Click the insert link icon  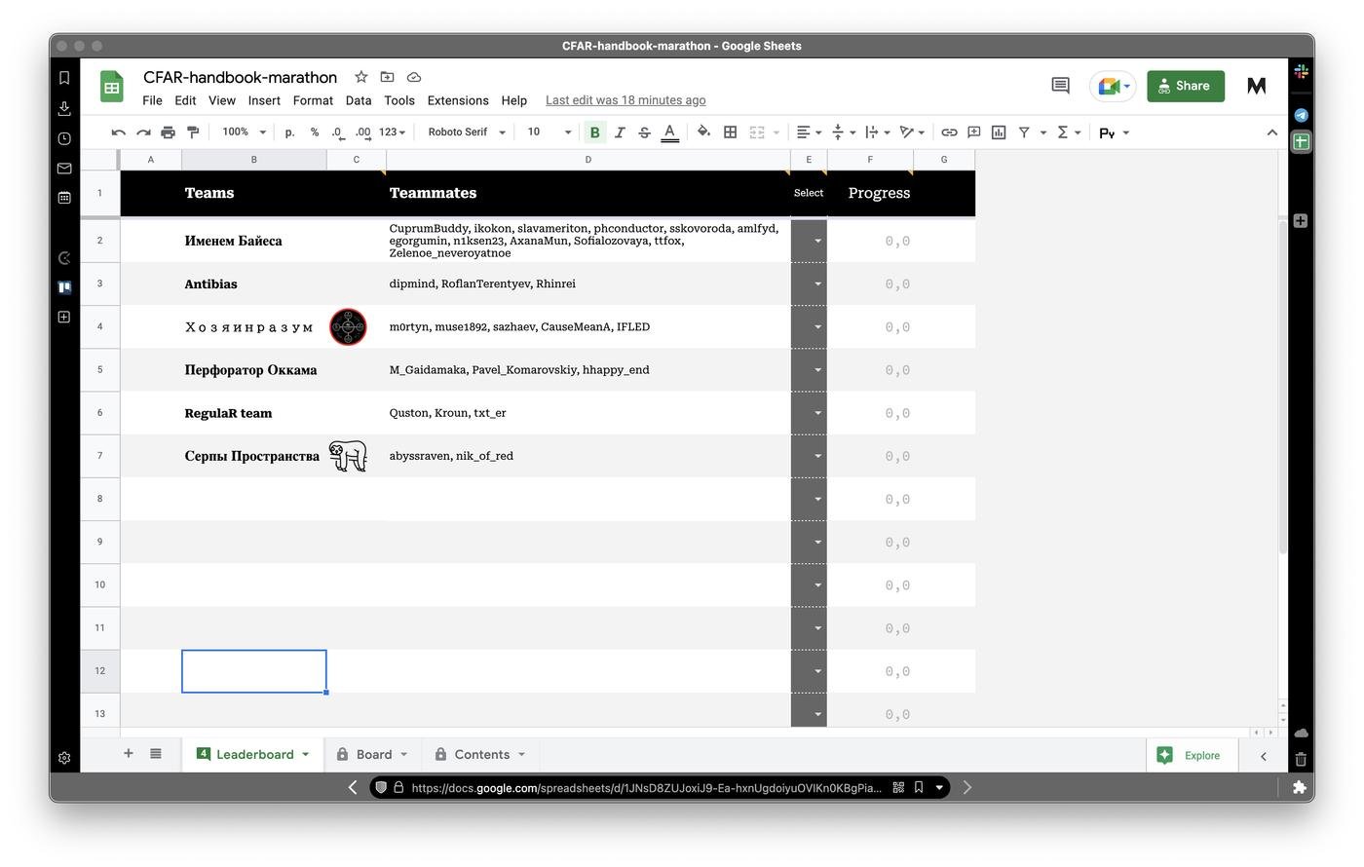point(948,132)
